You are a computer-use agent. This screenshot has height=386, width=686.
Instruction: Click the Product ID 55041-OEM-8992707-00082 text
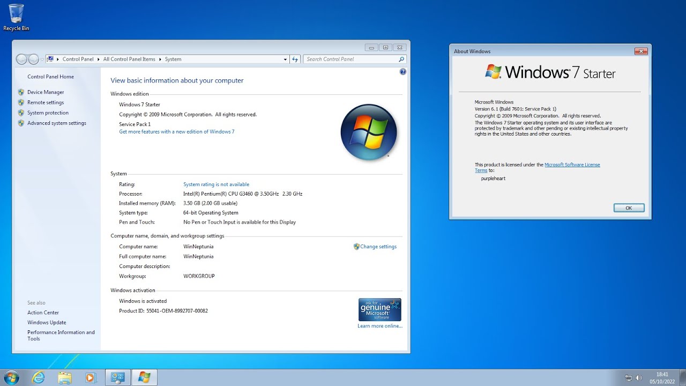163,310
